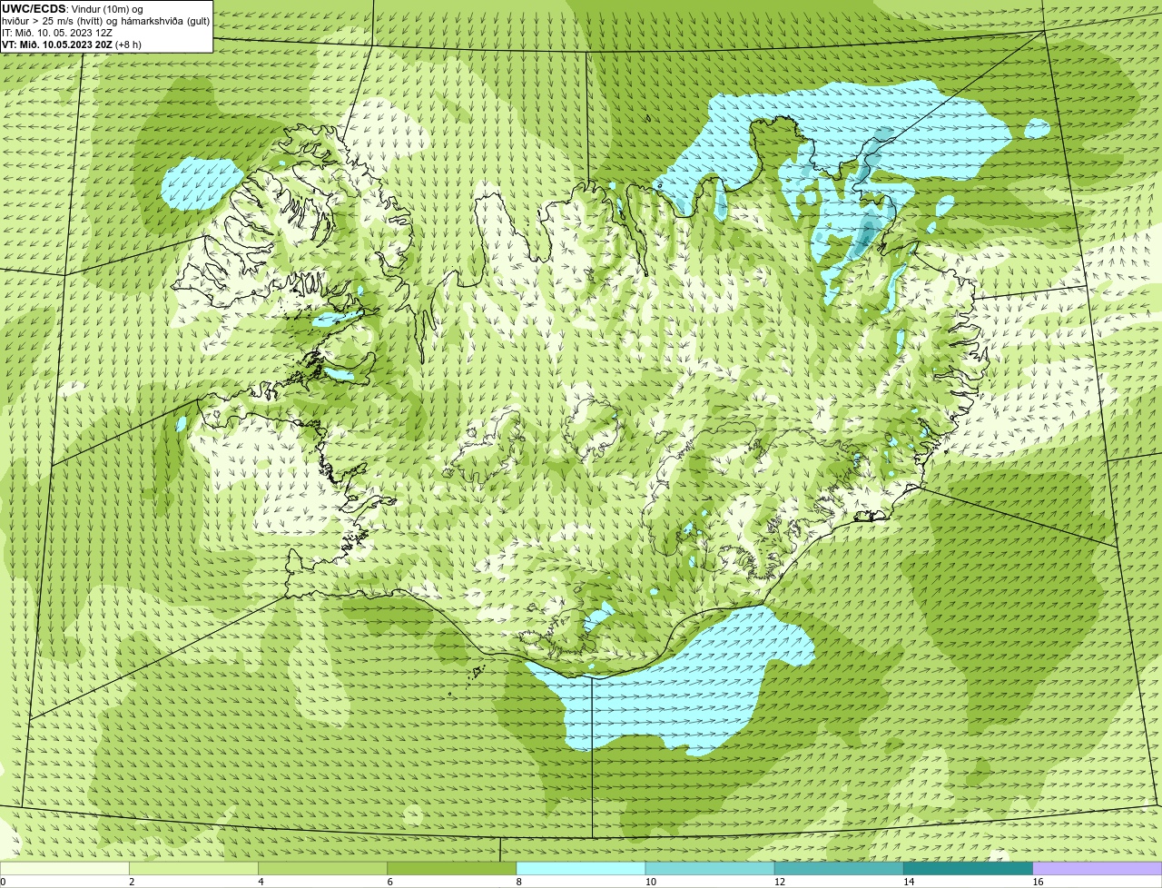
Task: Choose the 14–16 m/s dark teal legend swatch
Action: [968, 868]
